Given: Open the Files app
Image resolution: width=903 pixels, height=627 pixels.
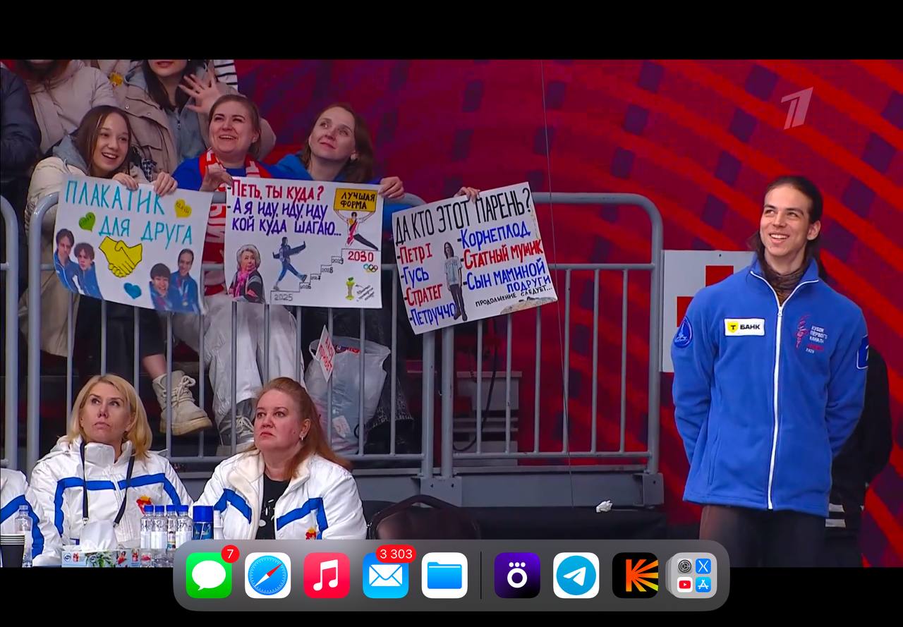Looking at the screenshot, I should pos(444,576).
